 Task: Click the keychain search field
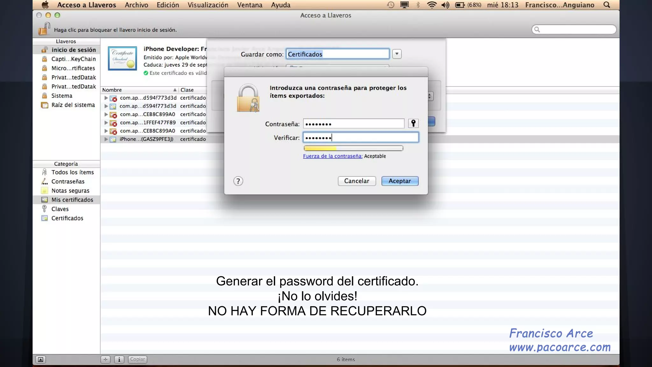tap(574, 30)
